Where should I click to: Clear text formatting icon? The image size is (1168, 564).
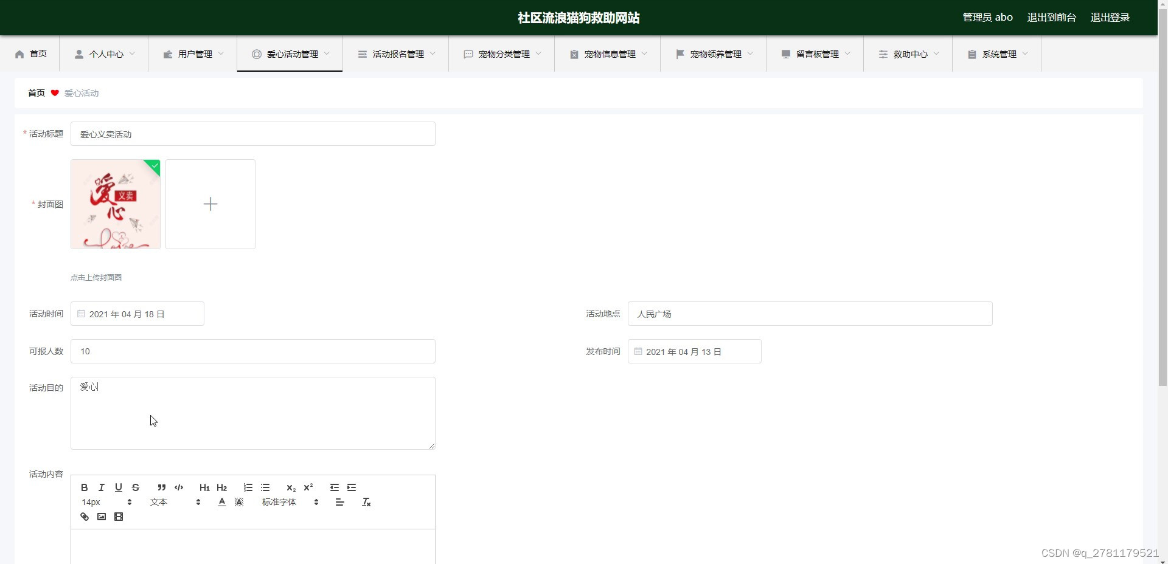pyautogui.click(x=366, y=502)
